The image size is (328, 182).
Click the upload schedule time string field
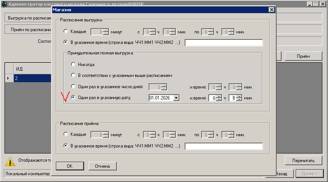[x=224, y=43]
